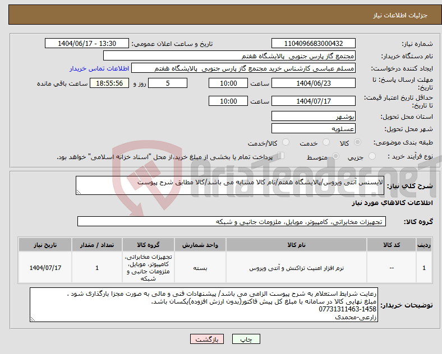Screen dimensions: 442x354
Task: Click the بوشهر delivery province field
Action: point(314,116)
